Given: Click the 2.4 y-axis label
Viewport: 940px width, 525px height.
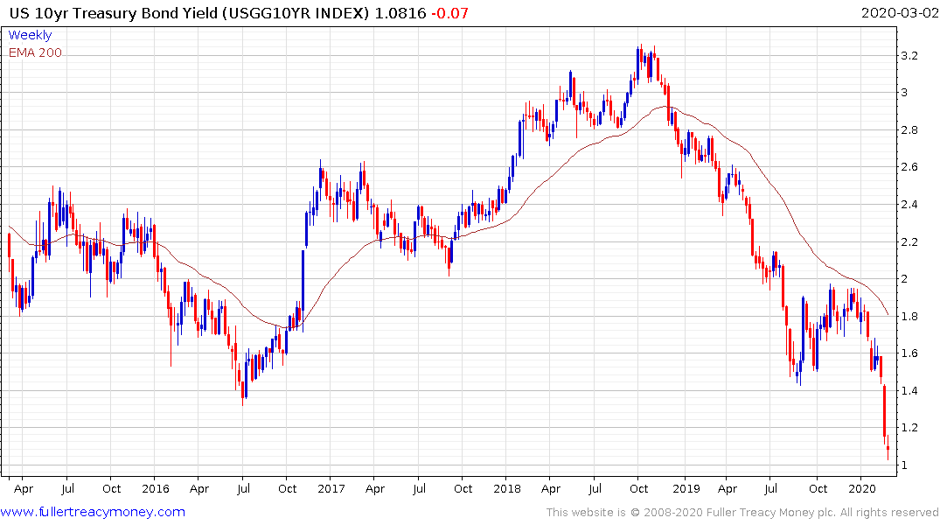Looking at the screenshot, I should [909, 205].
